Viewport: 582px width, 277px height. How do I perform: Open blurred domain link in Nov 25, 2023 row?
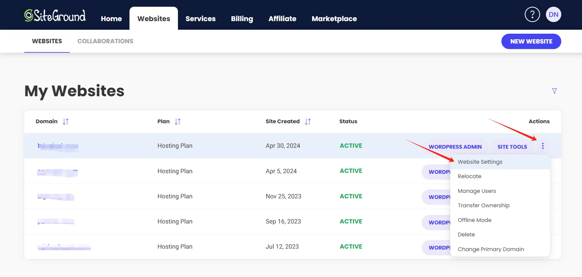[56, 197]
